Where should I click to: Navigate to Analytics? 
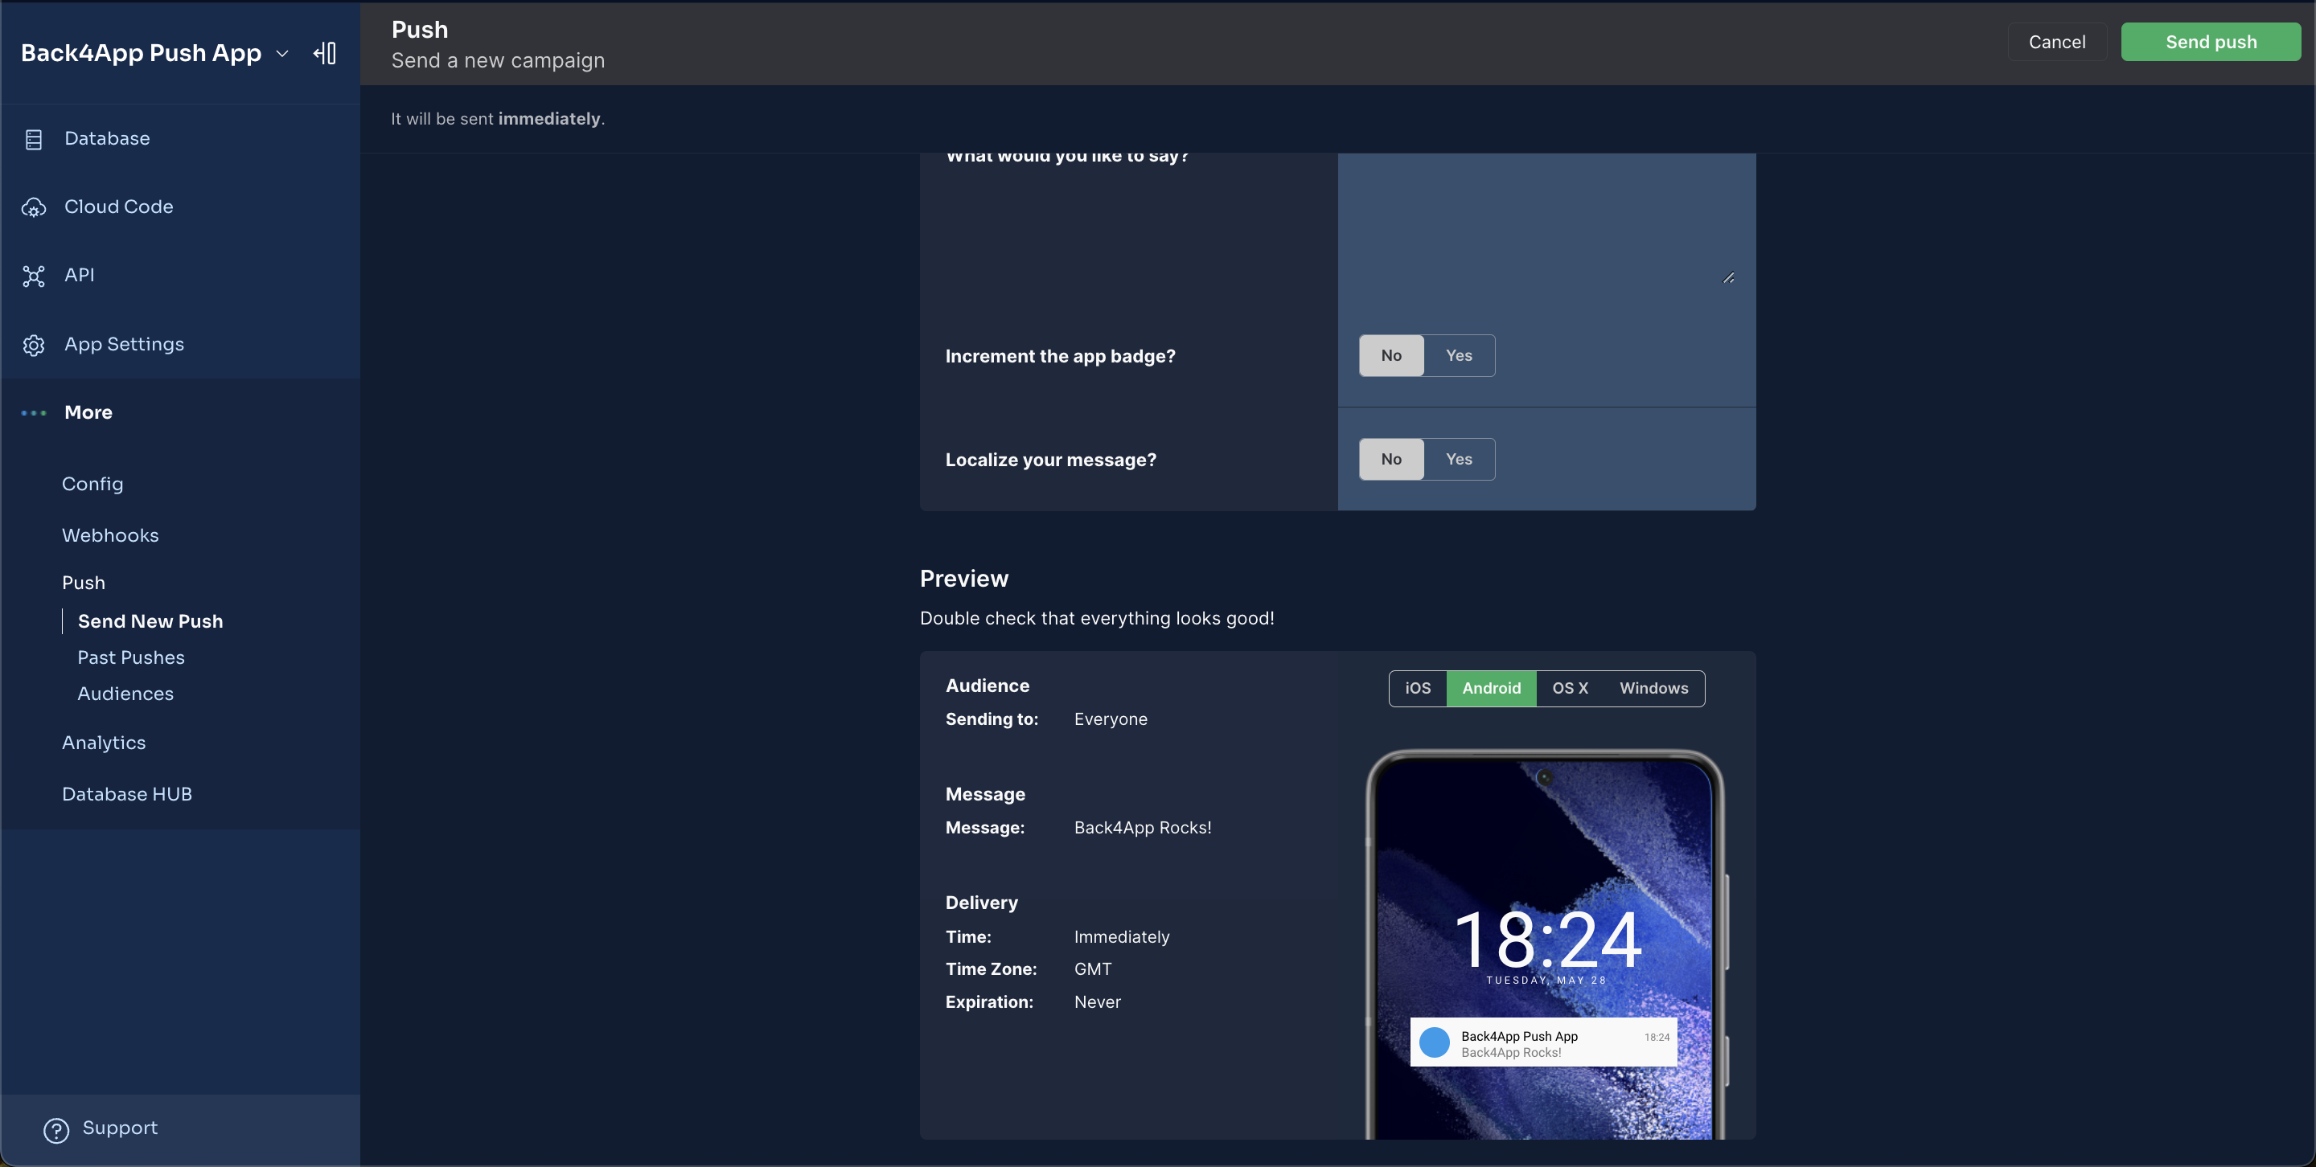click(104, 743)
